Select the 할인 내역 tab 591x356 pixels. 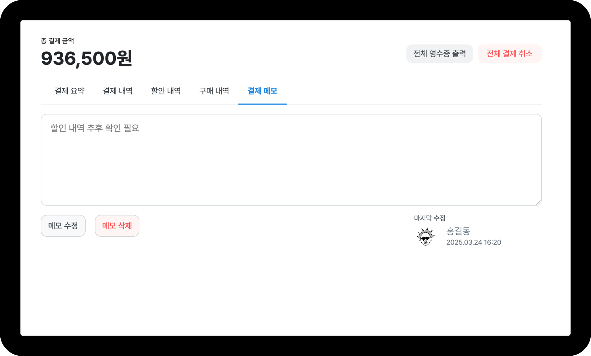point(166,91)
